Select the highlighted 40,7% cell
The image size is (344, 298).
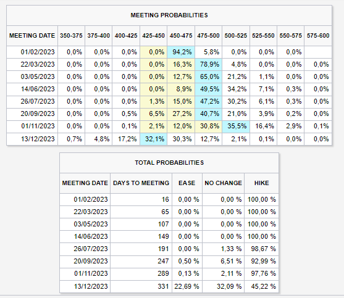(x=208, y=114)
